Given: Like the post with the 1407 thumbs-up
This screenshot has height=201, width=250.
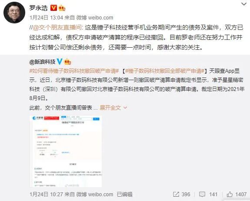Looking at the screenshot, I should click(230, 194).
